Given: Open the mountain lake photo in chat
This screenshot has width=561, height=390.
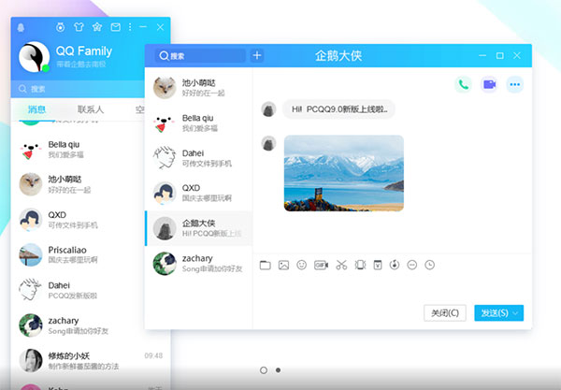Looking at the screenshot, I should click(x=343, y=173).
